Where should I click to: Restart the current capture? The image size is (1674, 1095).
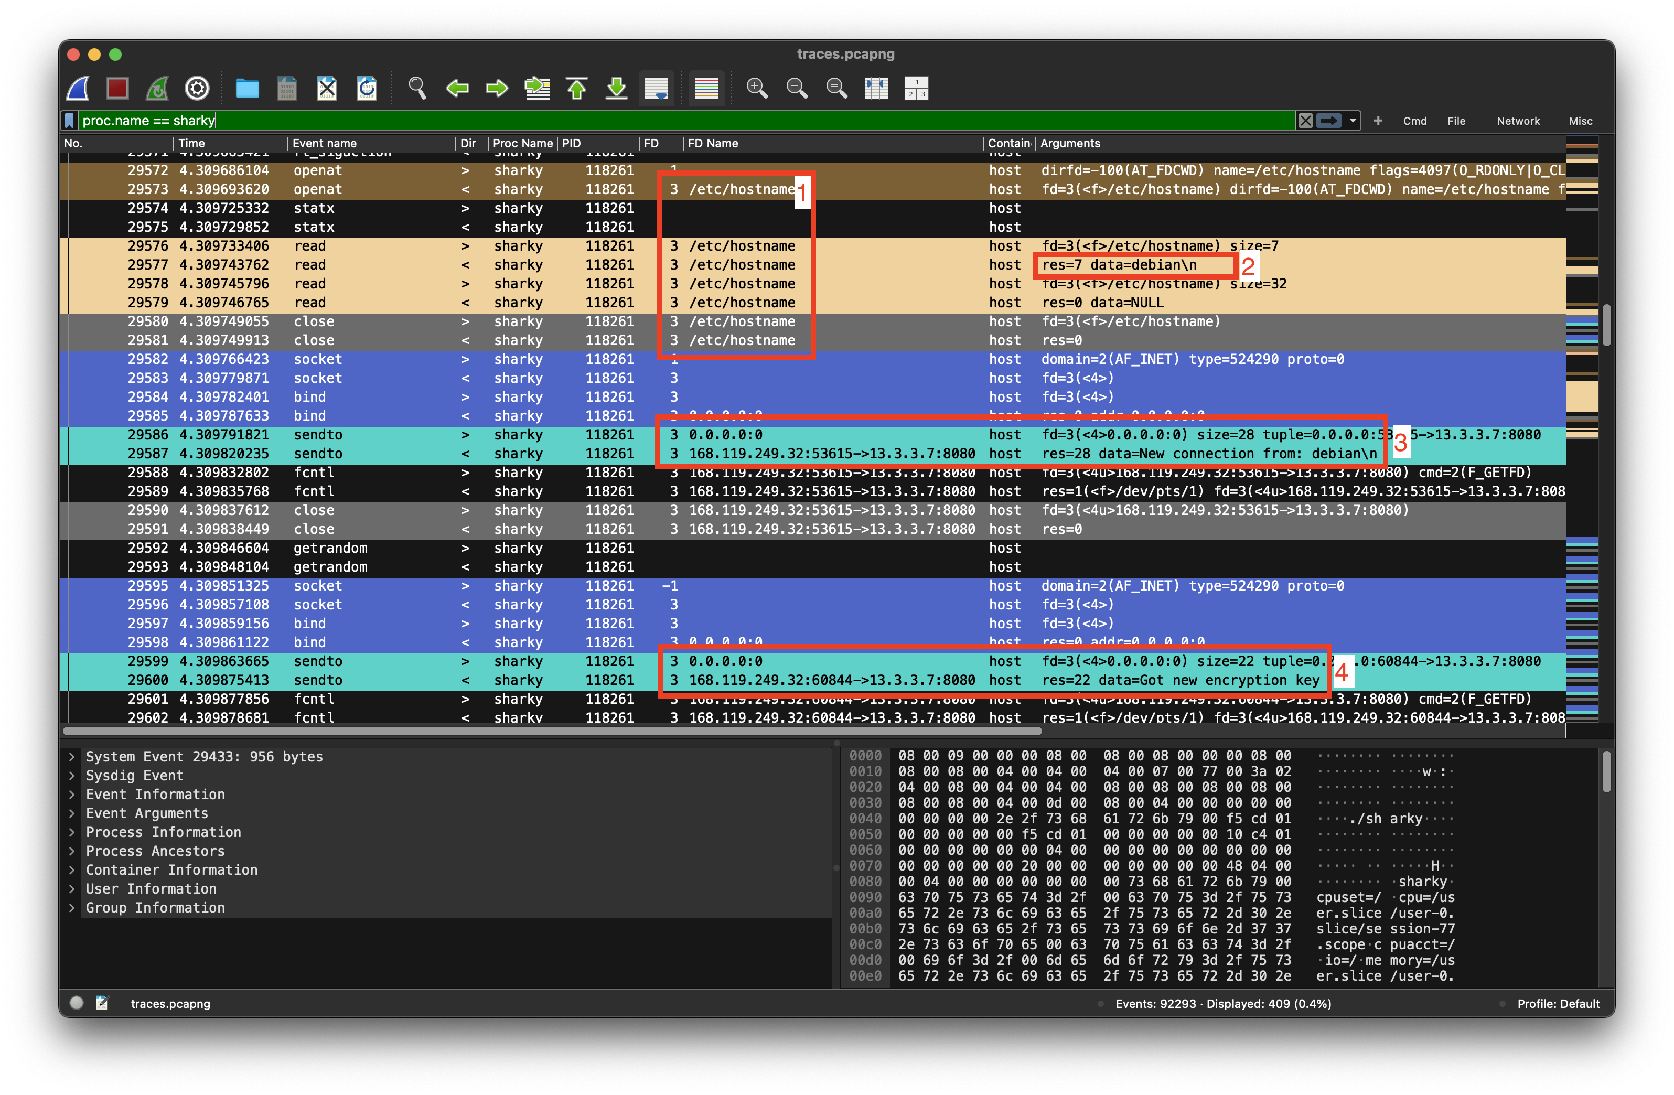click(157, 88)
